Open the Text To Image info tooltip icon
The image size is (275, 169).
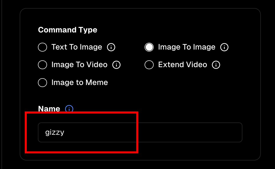click(111, 47)
